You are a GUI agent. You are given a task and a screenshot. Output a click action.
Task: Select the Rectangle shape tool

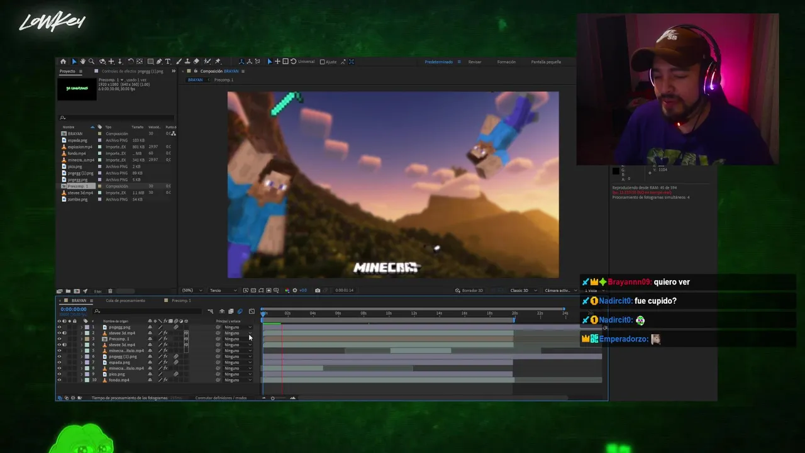tap(150, 62)
